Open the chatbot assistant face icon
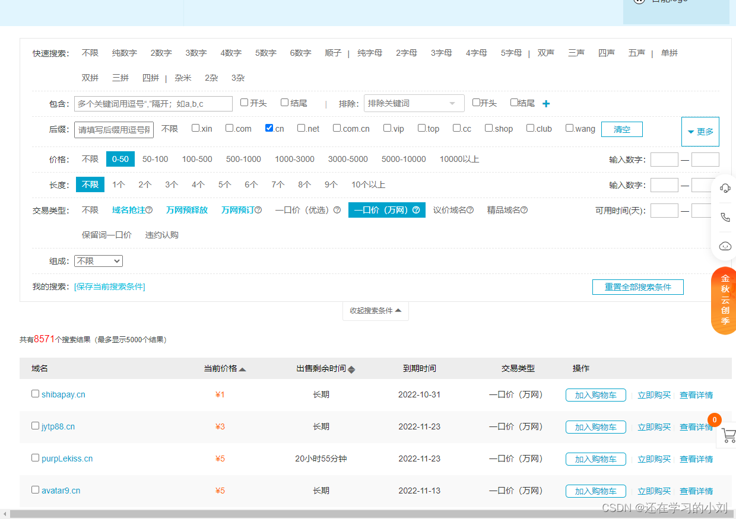The image size is (736, 519). pos(725,246)
